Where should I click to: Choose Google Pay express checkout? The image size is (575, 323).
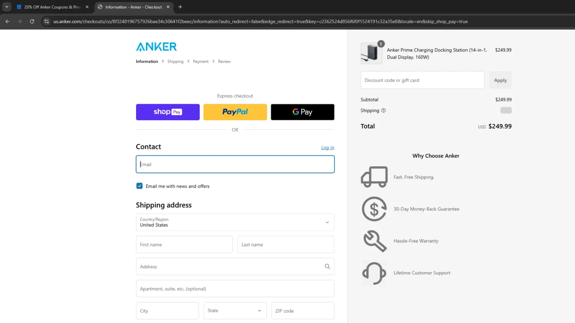(x=302, y=112)
